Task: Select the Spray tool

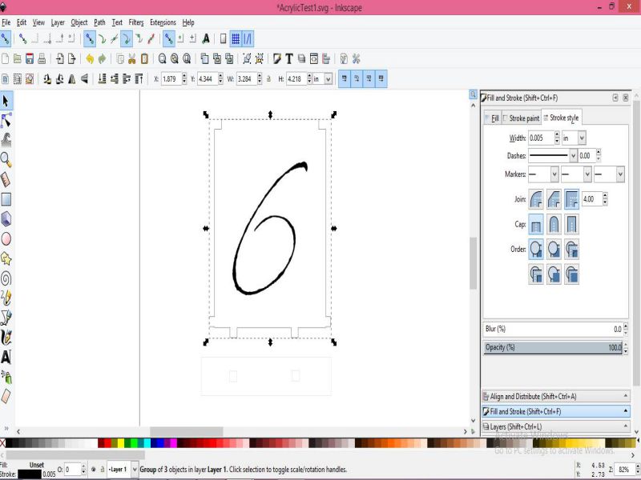Action: (6, 377)
